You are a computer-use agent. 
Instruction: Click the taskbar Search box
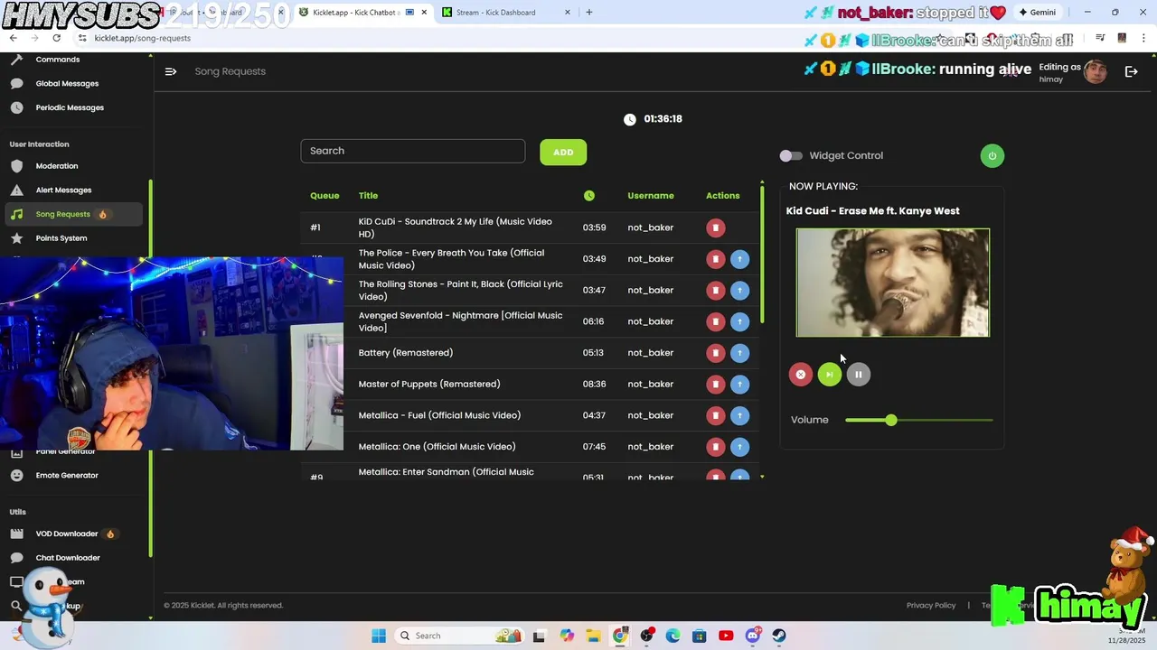click(x=459, y=636)
